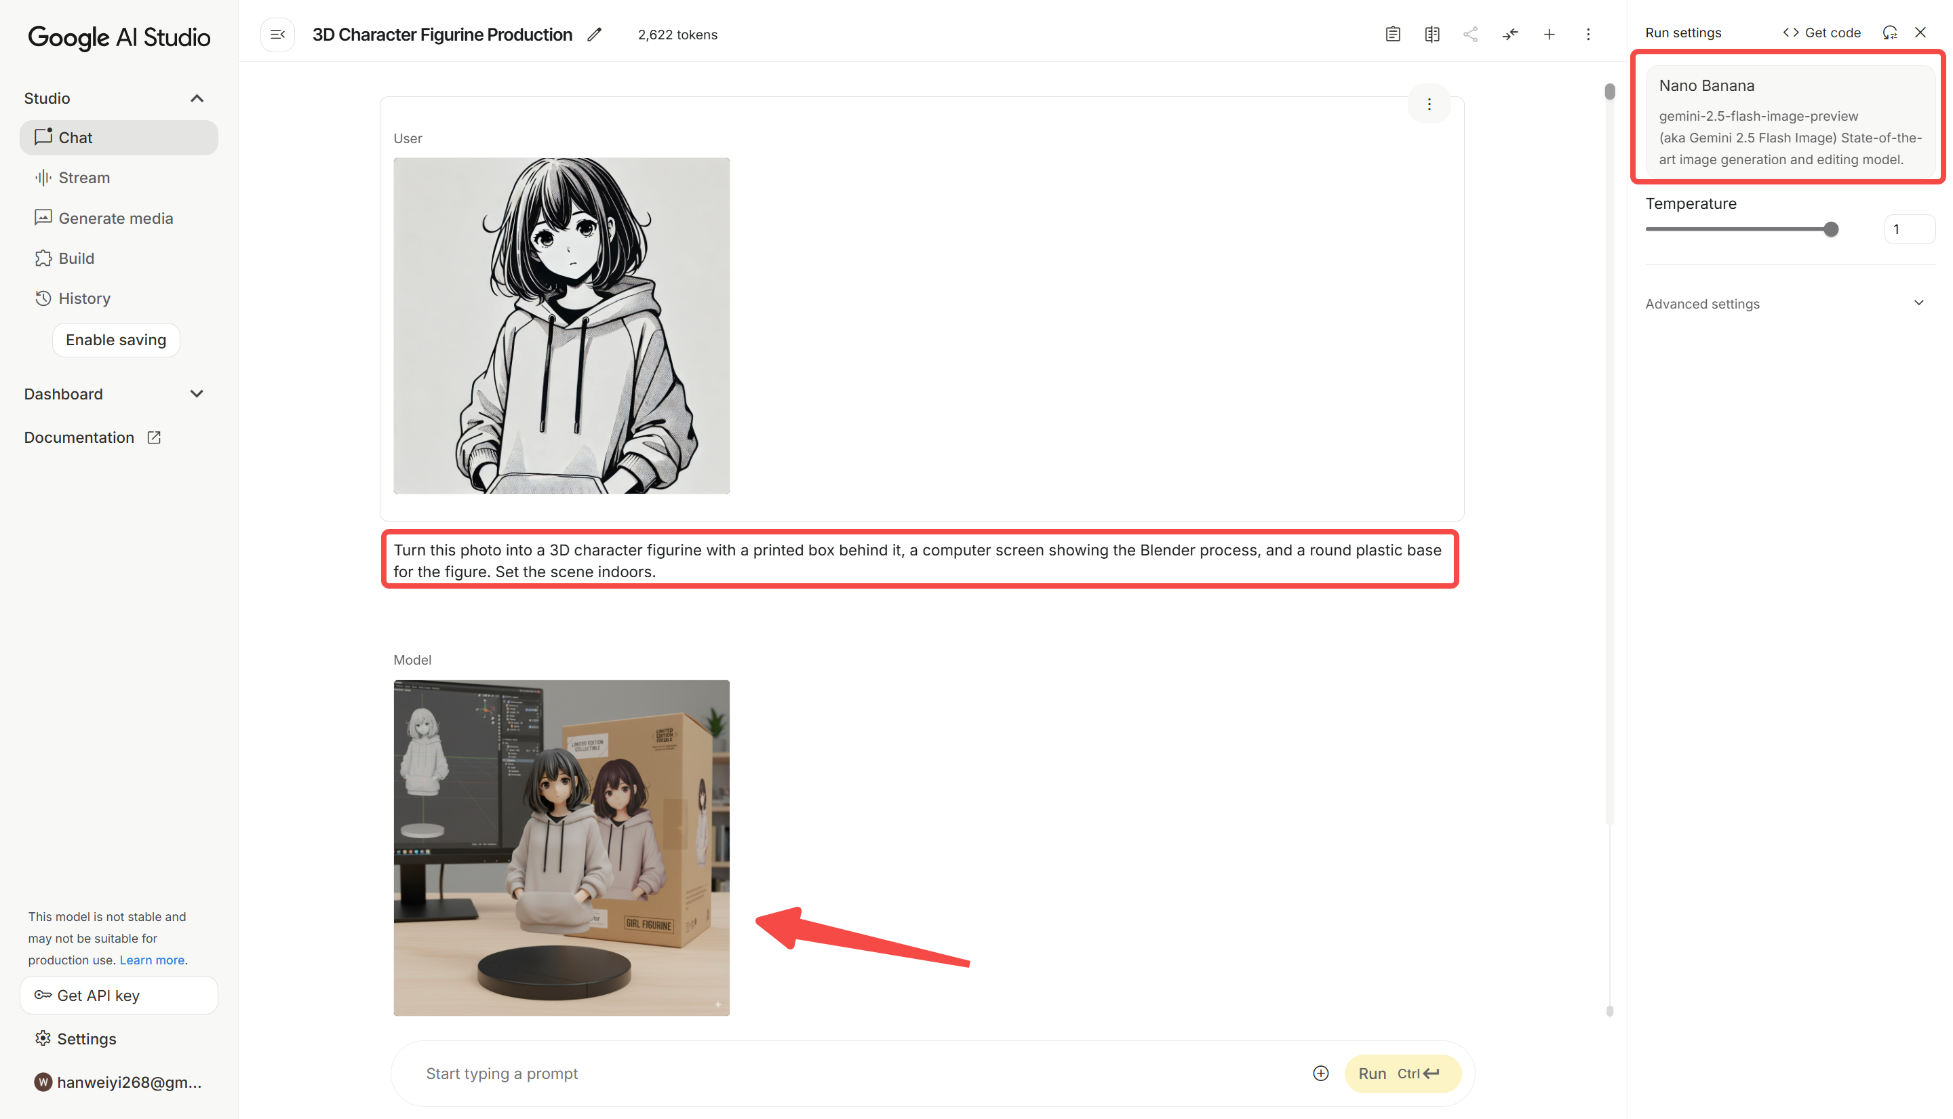1953x1119 pixels.
Task: Click the Nano Banana model selector
Action: tap(1787, 121)
